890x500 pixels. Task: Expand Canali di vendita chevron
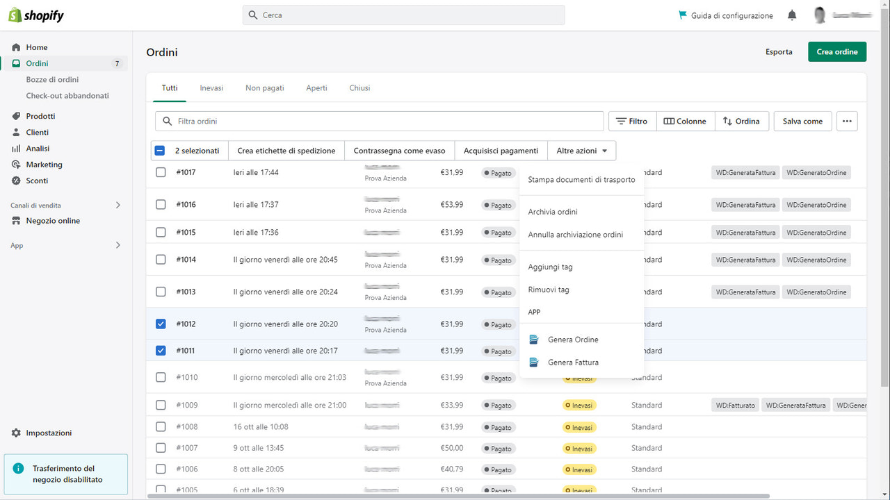pyautogui.click(x=118, y=206)
